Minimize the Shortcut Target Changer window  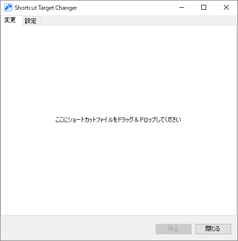(x=182, y=7)
